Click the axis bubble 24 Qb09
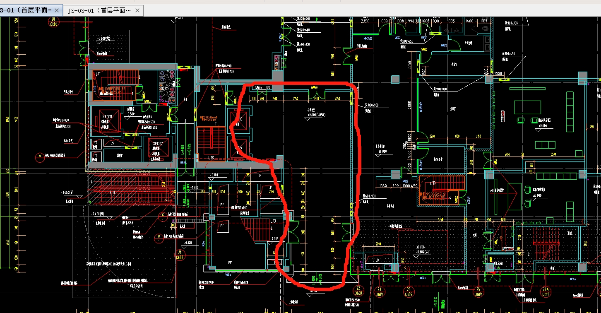Screen dimensions: 601x313 tap(409, 292)
